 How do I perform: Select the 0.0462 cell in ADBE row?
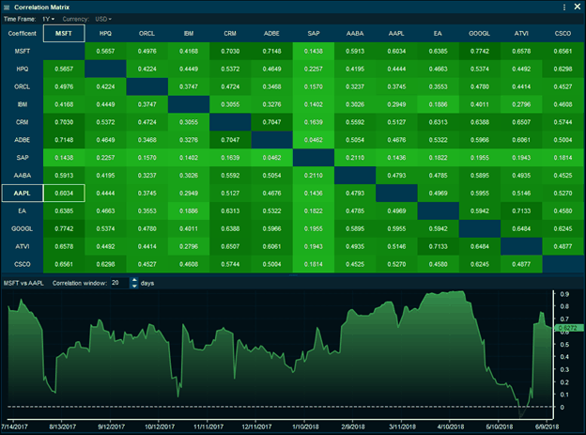(x=314, y=139)
